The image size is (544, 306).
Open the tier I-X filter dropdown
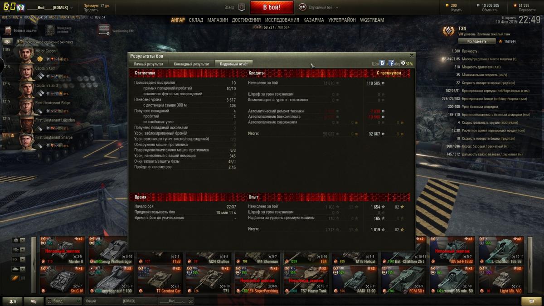tap(19, 259)
